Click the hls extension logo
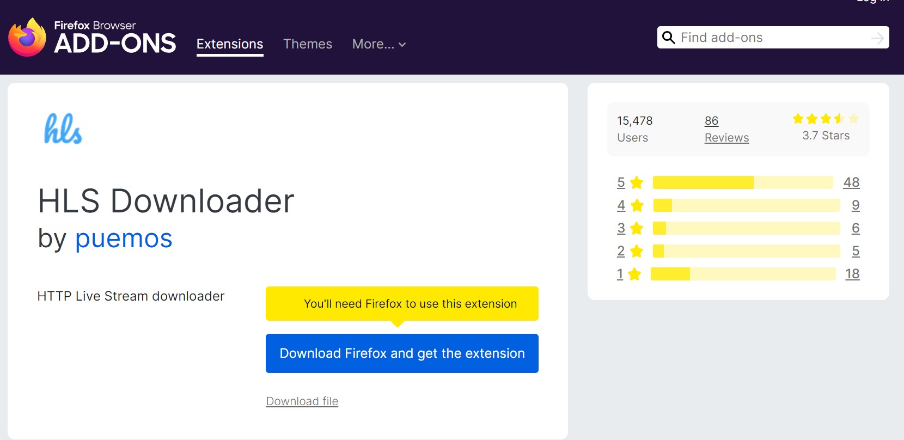 coord(63,129)
